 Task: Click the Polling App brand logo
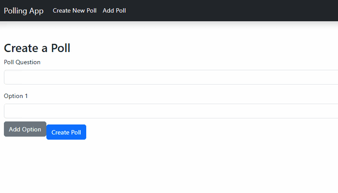tap(24, 11)
